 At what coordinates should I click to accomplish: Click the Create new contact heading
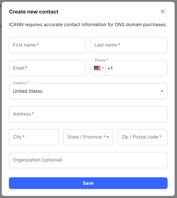coord(34,12)
